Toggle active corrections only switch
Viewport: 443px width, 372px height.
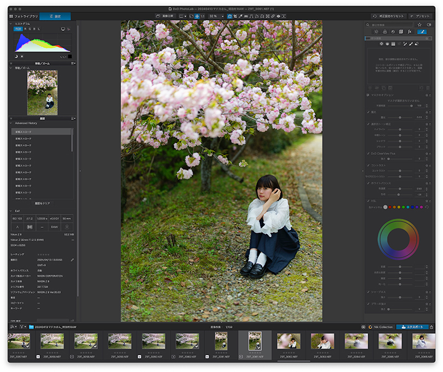click(x=429, y=25)
